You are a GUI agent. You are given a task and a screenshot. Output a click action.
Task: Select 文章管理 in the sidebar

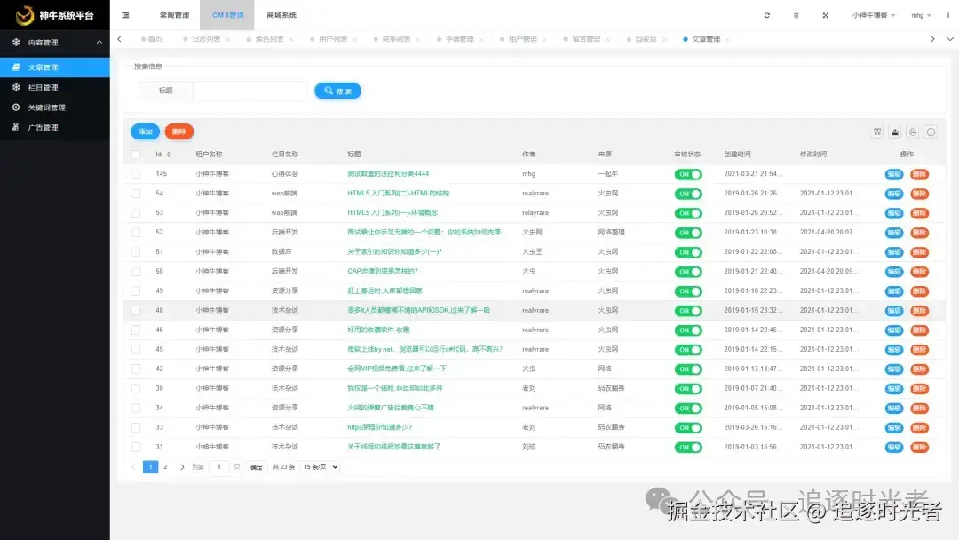point(55,67)
